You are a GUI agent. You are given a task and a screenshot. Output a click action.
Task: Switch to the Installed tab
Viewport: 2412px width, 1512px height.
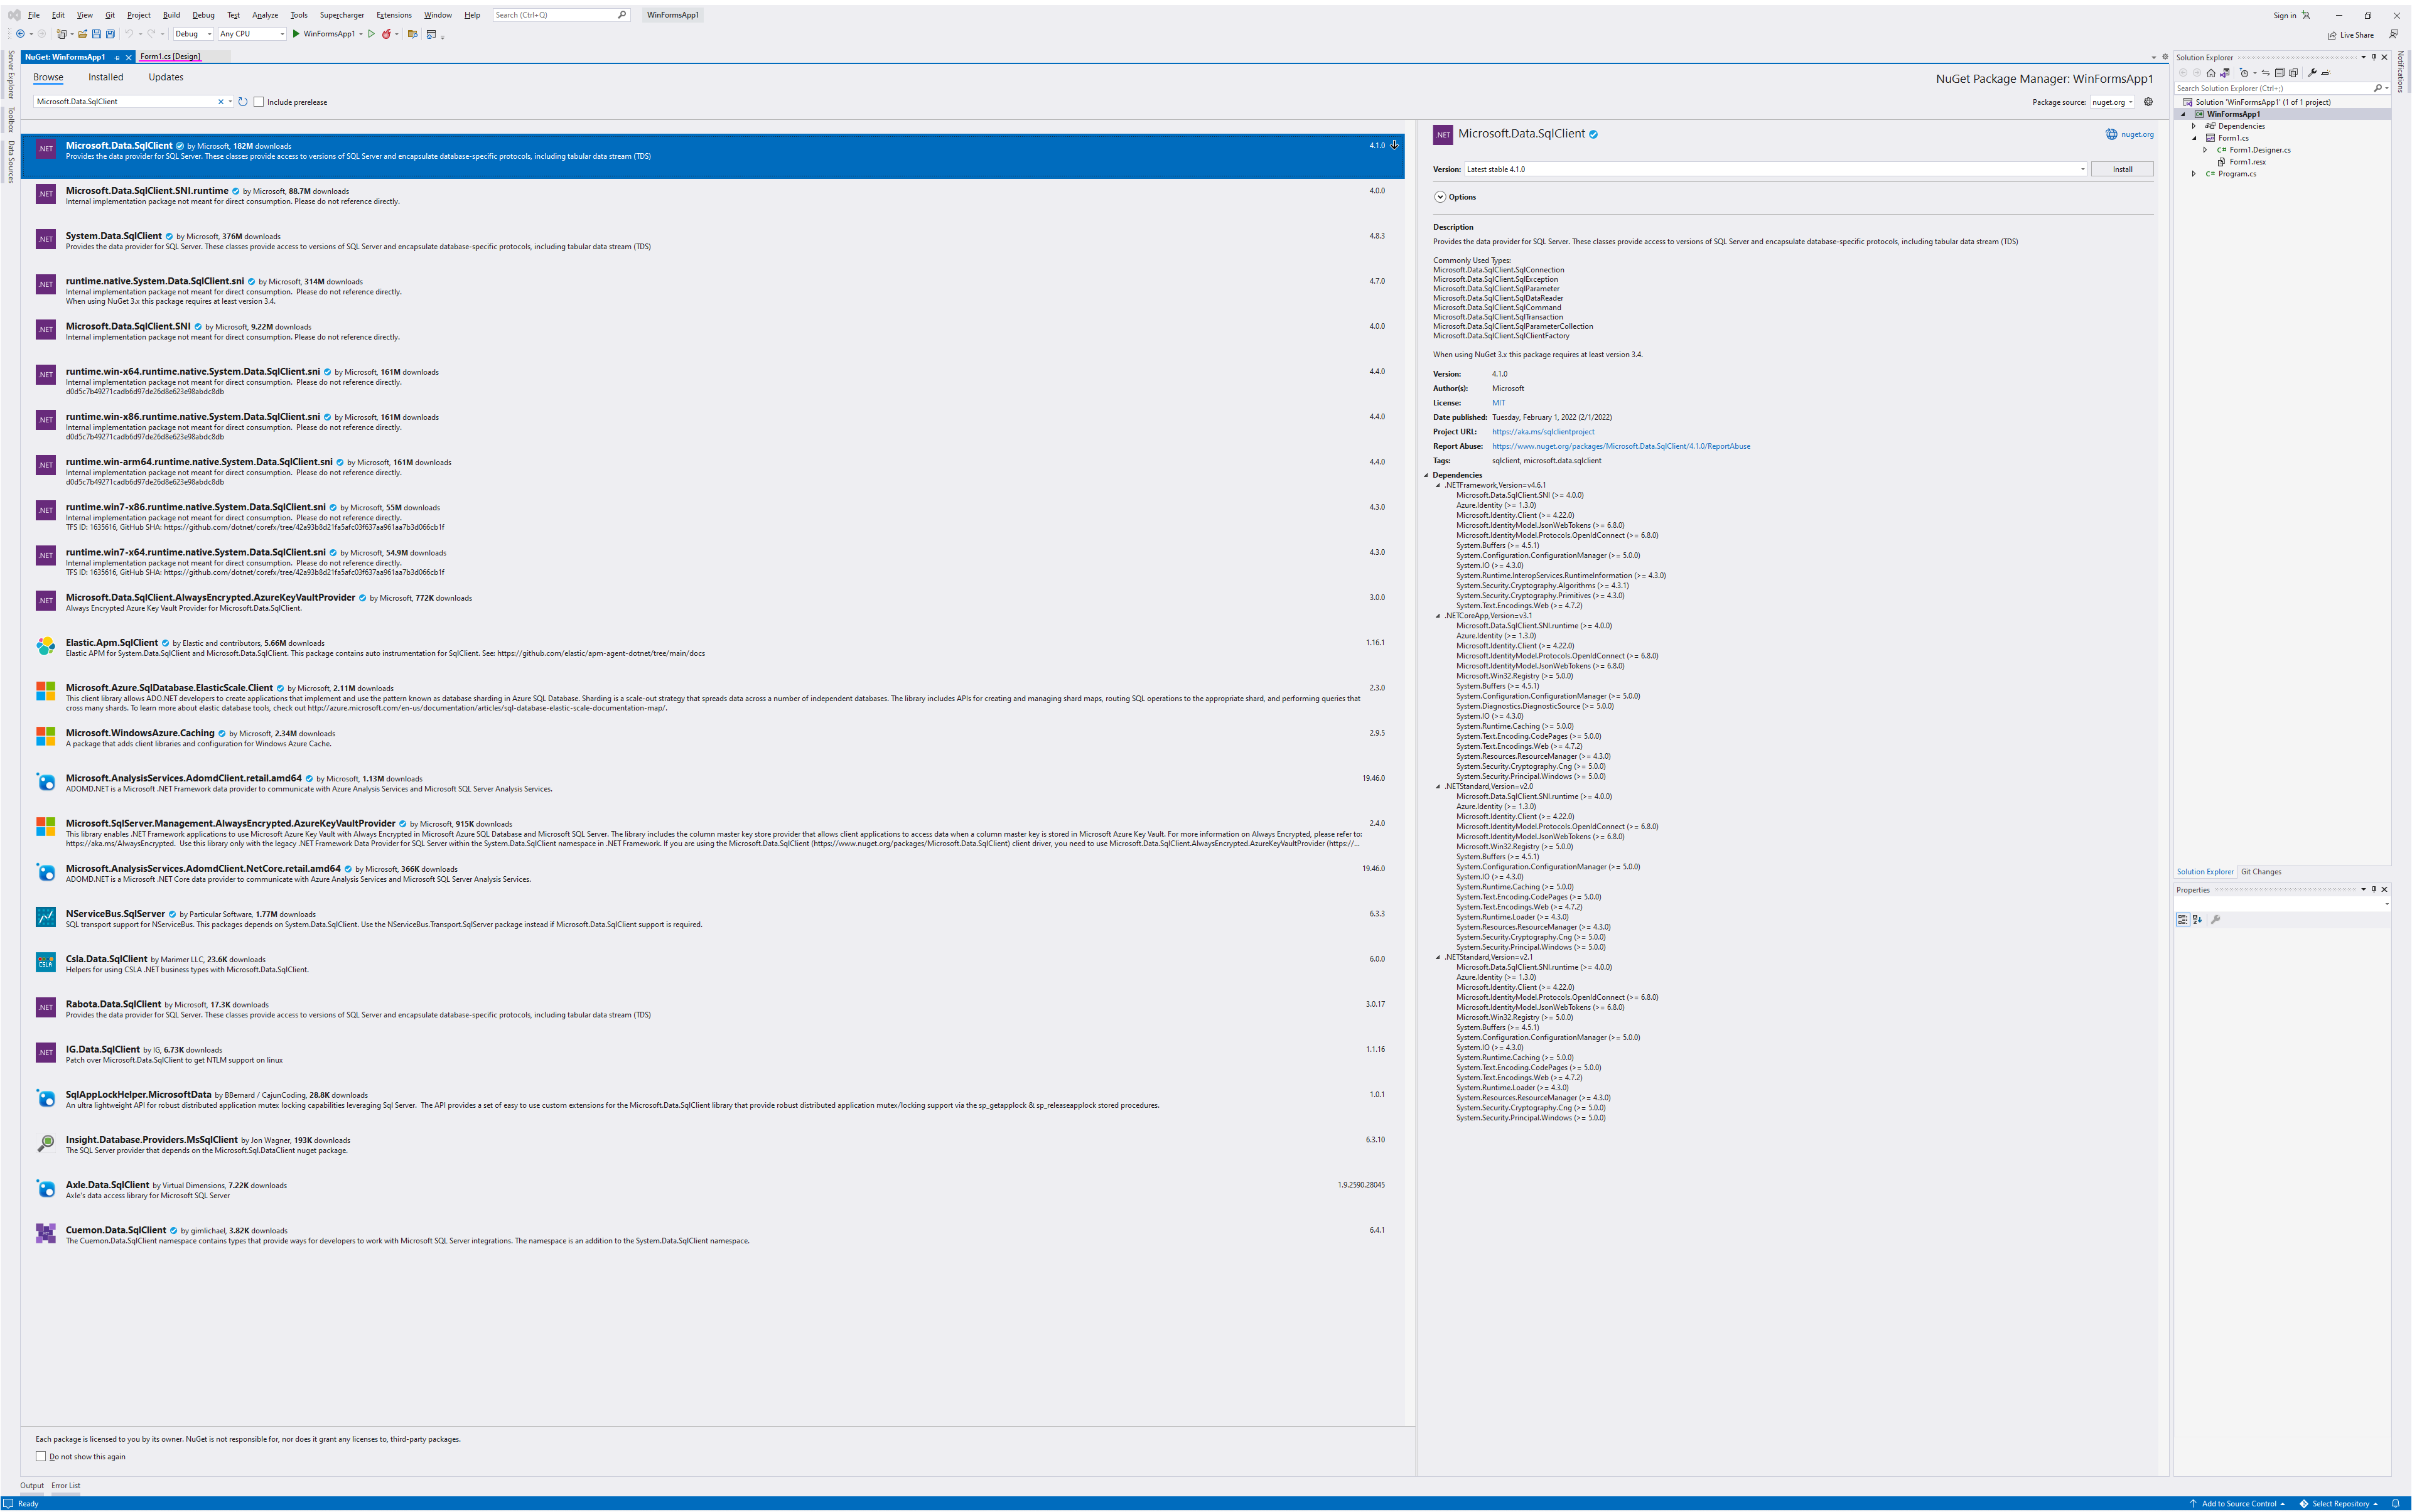coord(106,77)
